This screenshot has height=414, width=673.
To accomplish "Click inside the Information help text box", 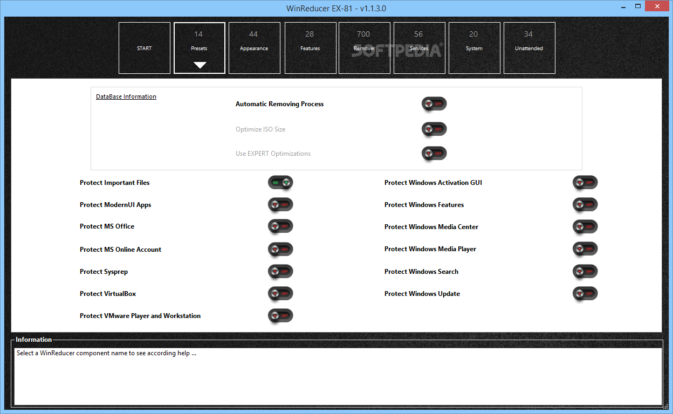I will (338, 376).
